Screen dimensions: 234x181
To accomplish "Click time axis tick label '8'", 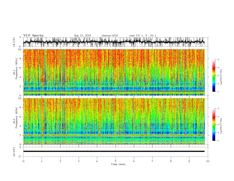I will (x=171, y=161).
